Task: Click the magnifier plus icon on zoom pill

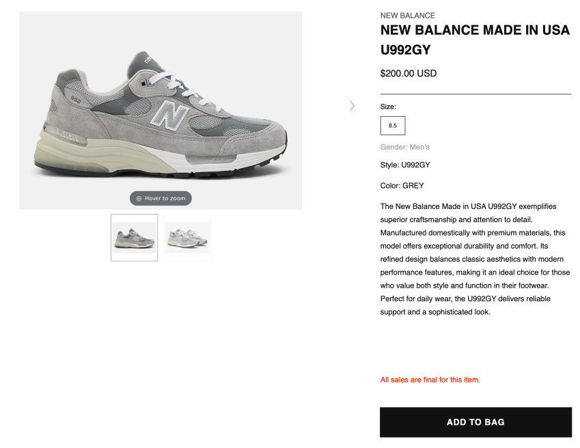Action: pos(139,199)
